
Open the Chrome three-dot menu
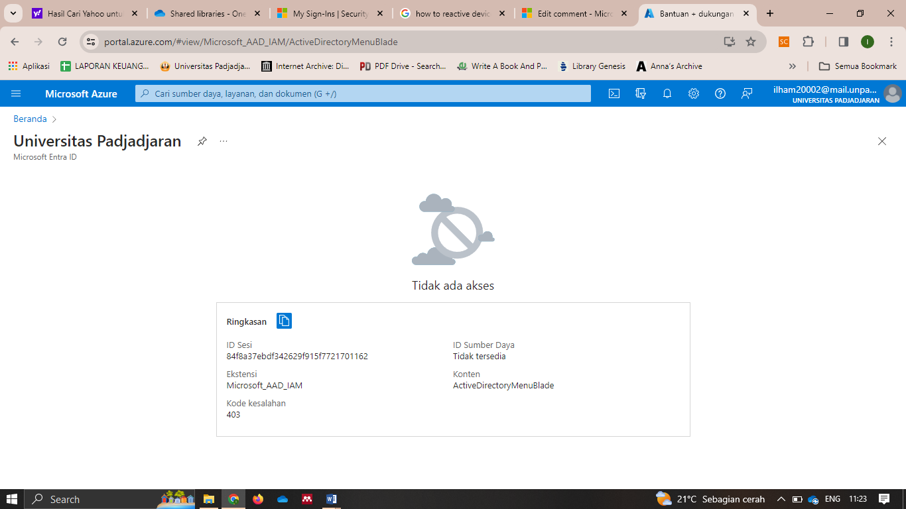click(891, 42)
